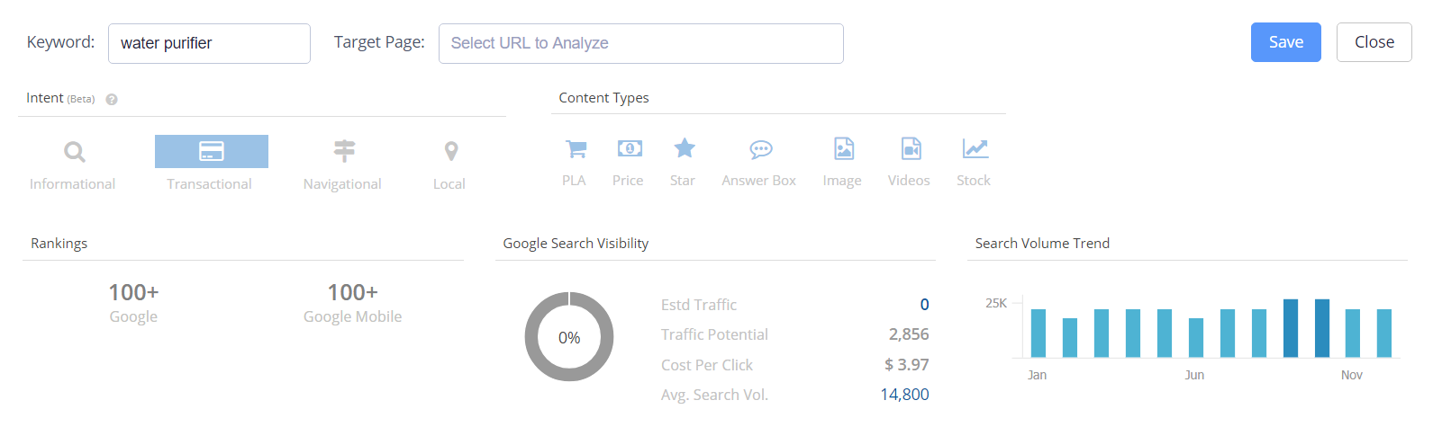The height and width of the screenshot is (436, 1433).
Task: Toggle the Price content type icon
Action: [630, 148]
